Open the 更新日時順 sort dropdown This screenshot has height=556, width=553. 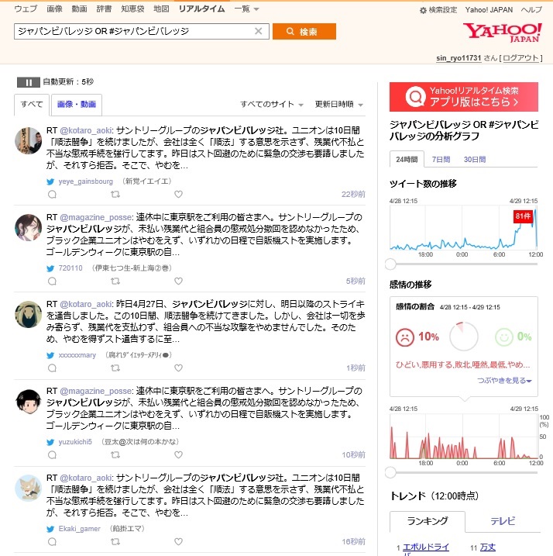point(338,104)
